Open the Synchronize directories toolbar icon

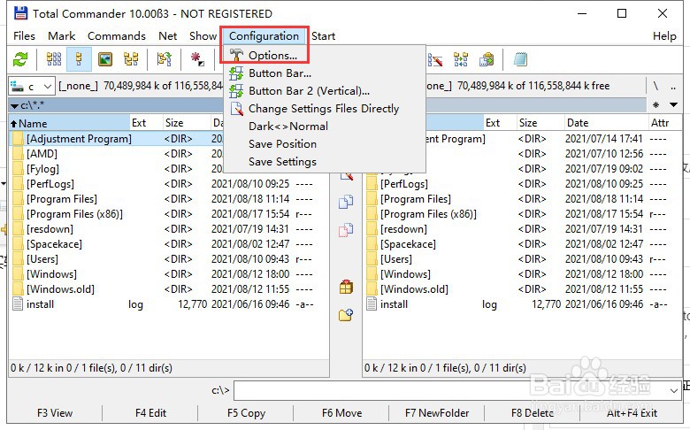(461, 59)
